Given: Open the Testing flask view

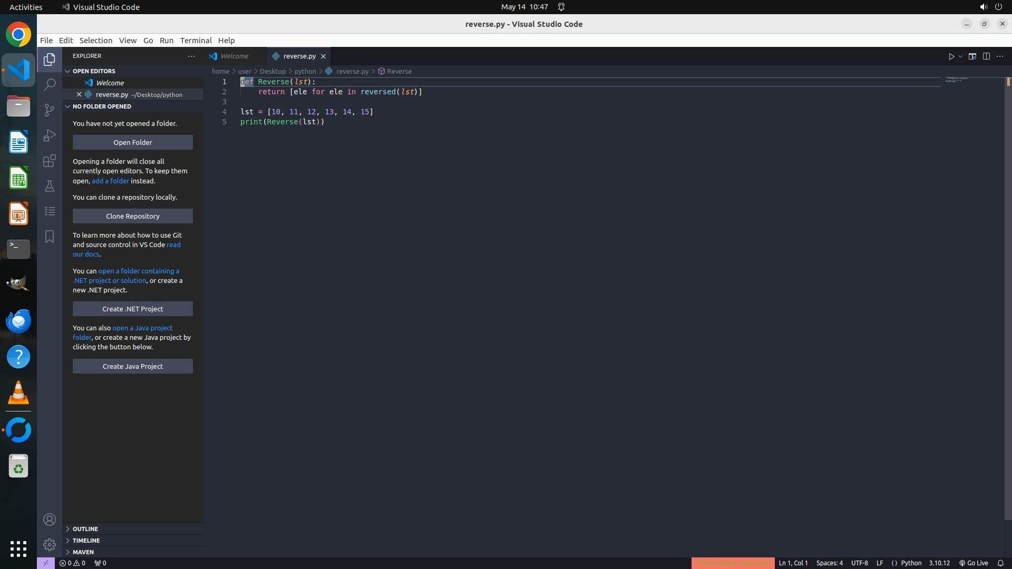Looking at the screenshot, I should pyautogui.click(x=50, y=186).
